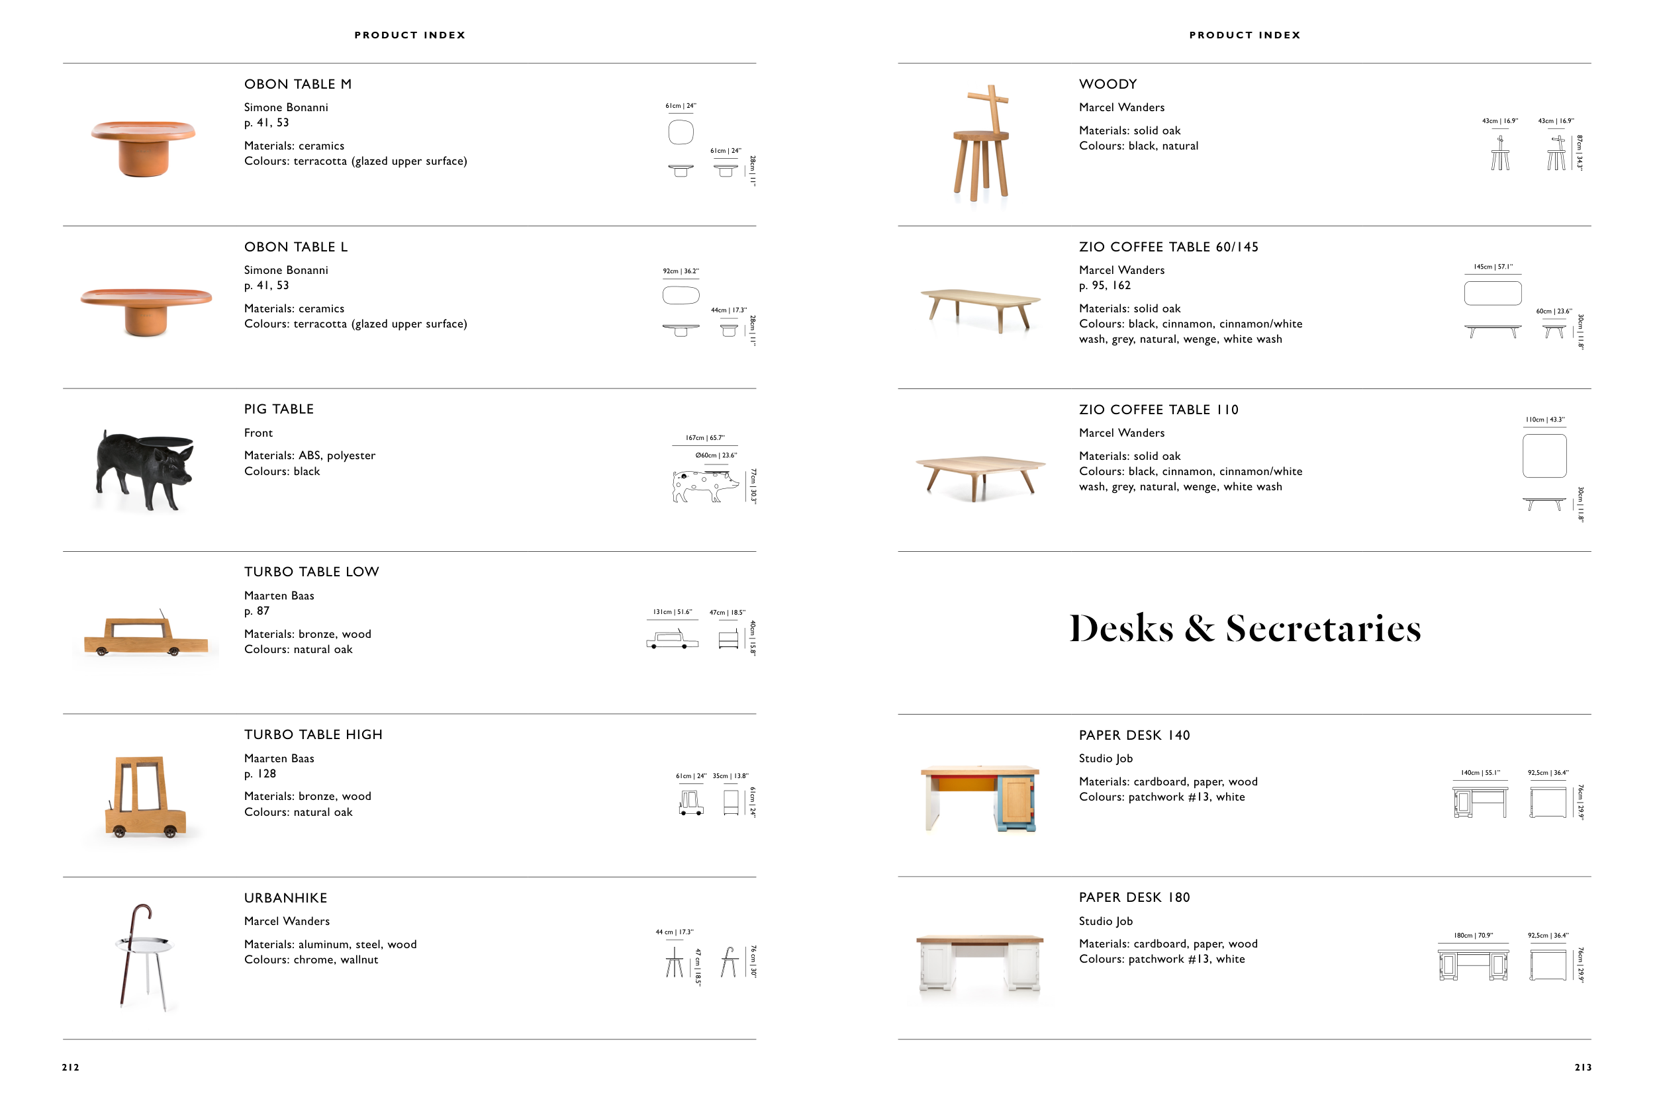
Task: Click Turbo Table High front-view line drawing
Action: click(690, 803)
